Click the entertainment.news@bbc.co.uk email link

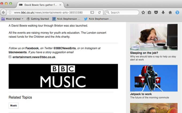point(34,57)
